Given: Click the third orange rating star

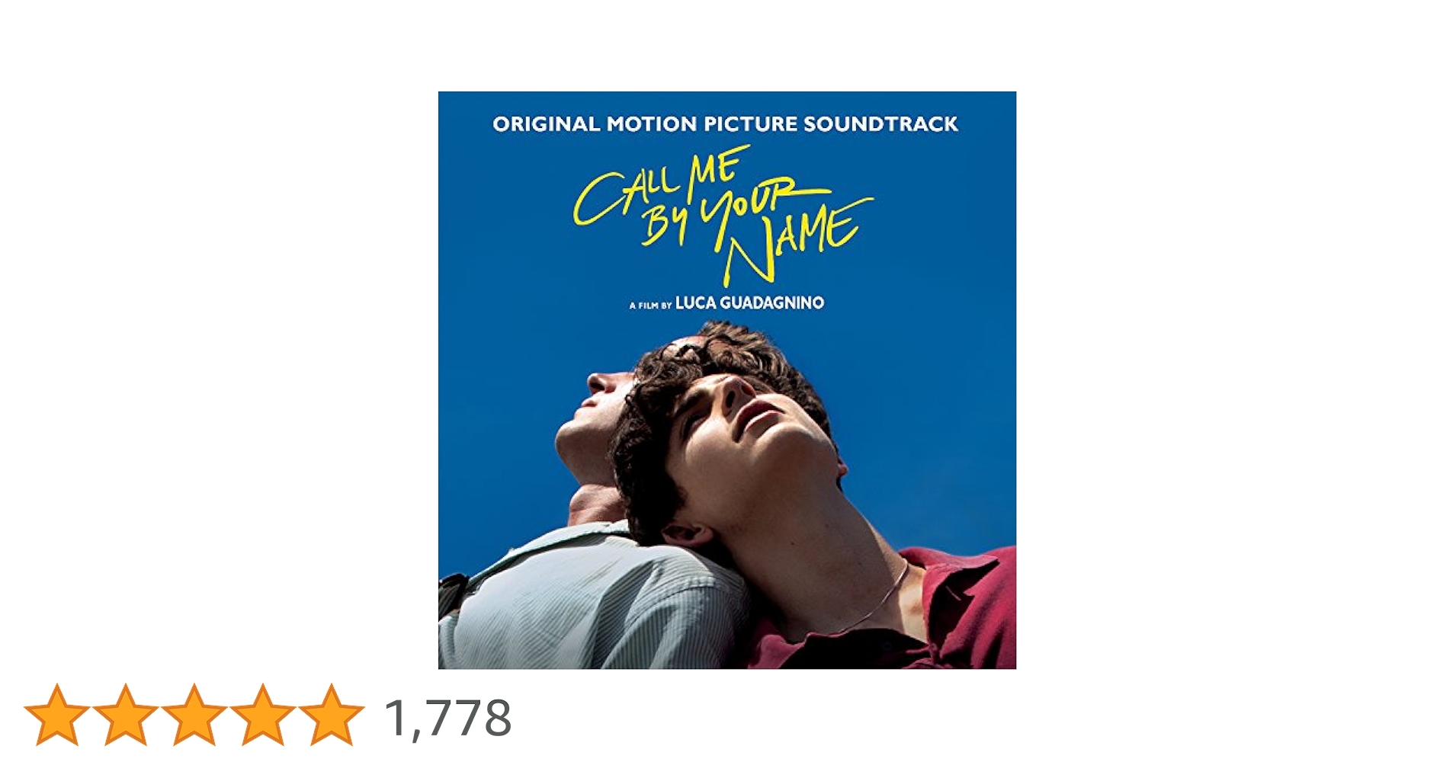Looking at the screenshot, I should 194,715.
